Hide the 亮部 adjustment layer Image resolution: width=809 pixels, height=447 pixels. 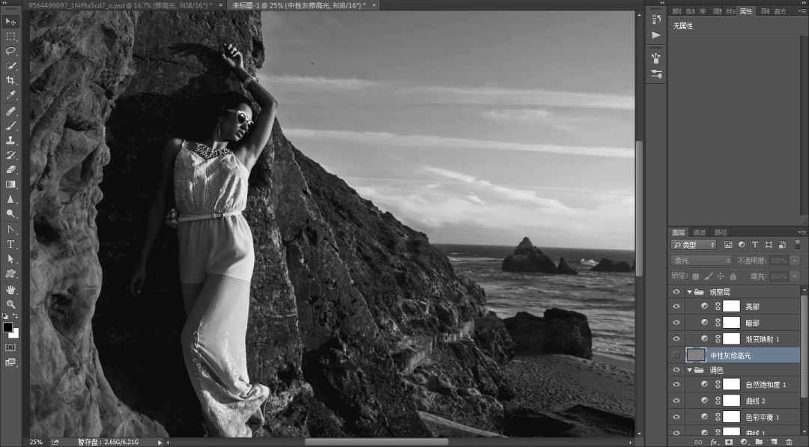point(676,306)
